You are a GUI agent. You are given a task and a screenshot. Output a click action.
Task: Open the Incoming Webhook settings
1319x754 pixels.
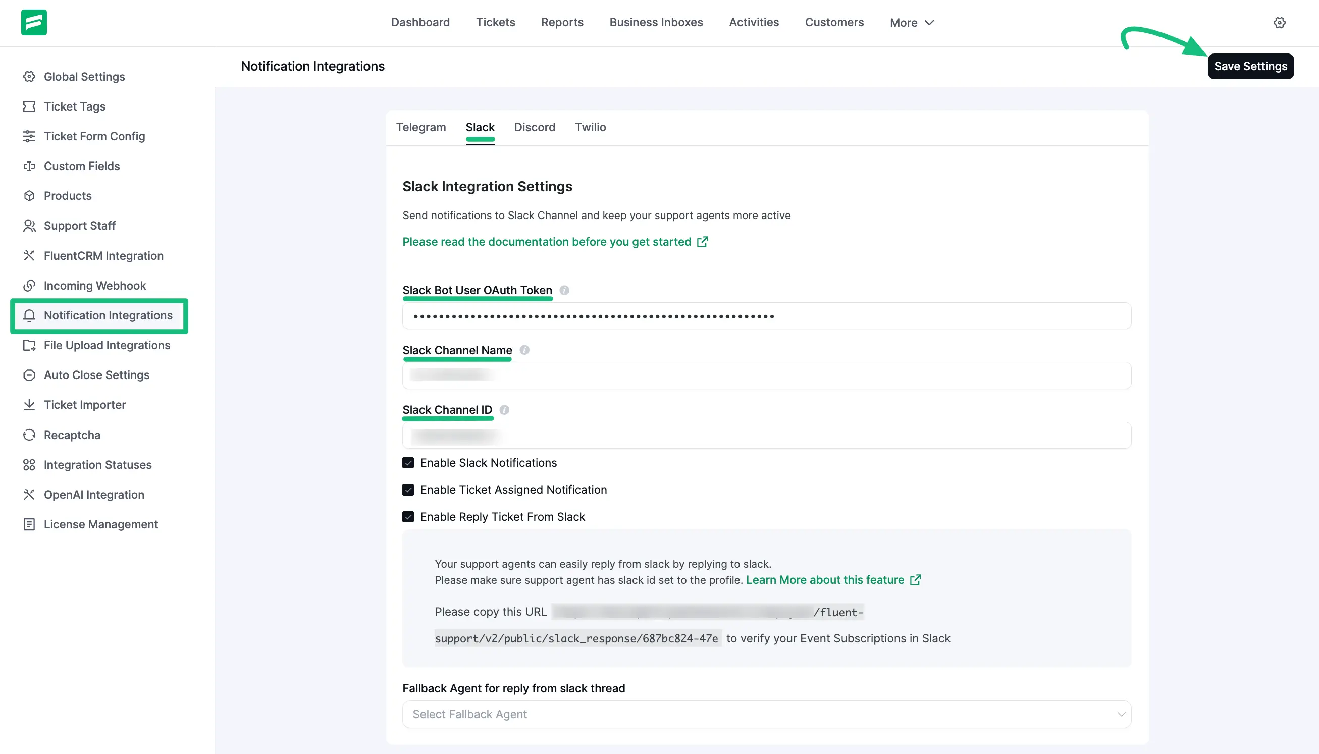click(94, 285)
